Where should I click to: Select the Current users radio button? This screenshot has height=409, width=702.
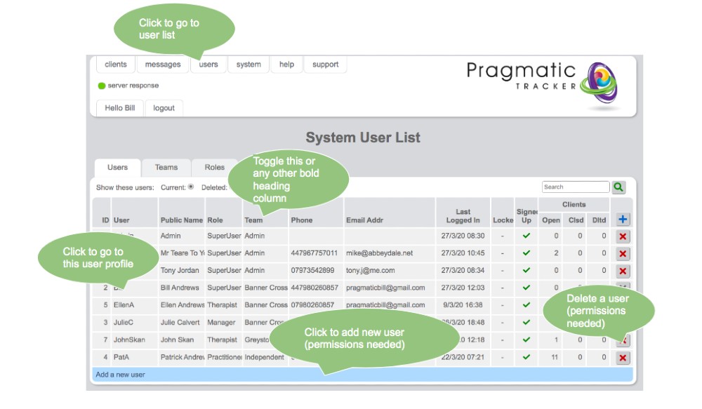coord(191,187)
